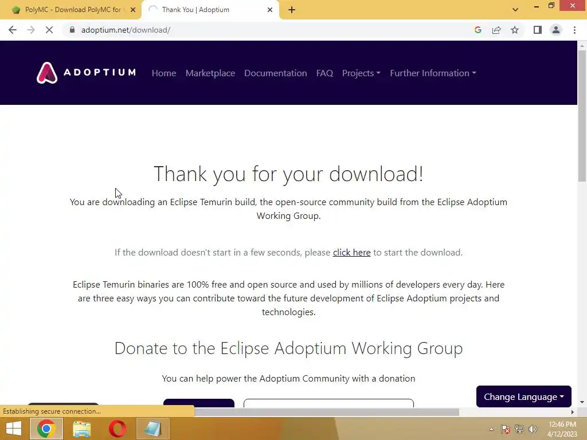This screenshot has width=587, height=440.
Task: Close the PolyMC tab
Action: pos(133,10)
